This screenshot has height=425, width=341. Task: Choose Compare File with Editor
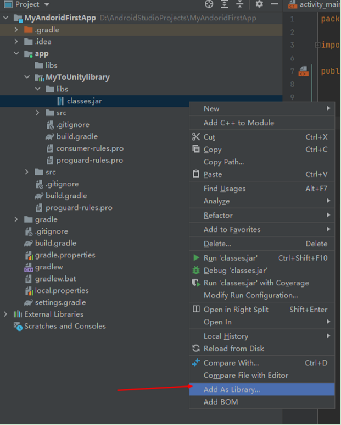click(x=262, y=376)
